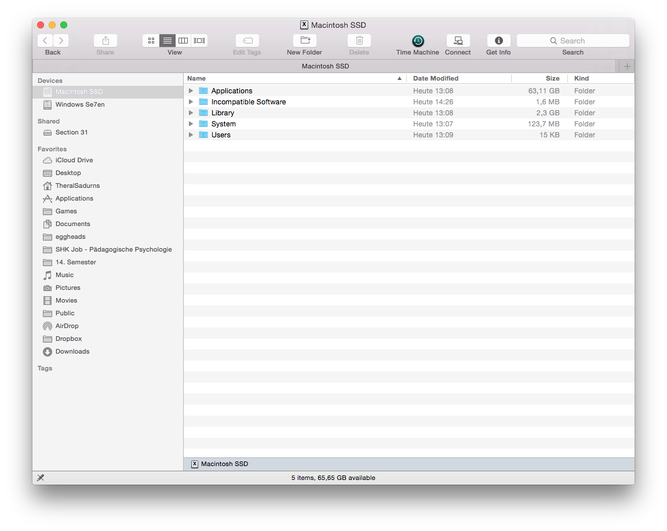667x531 pixels.
Task: Open the Share toolbar button
Action: point(105,41)
